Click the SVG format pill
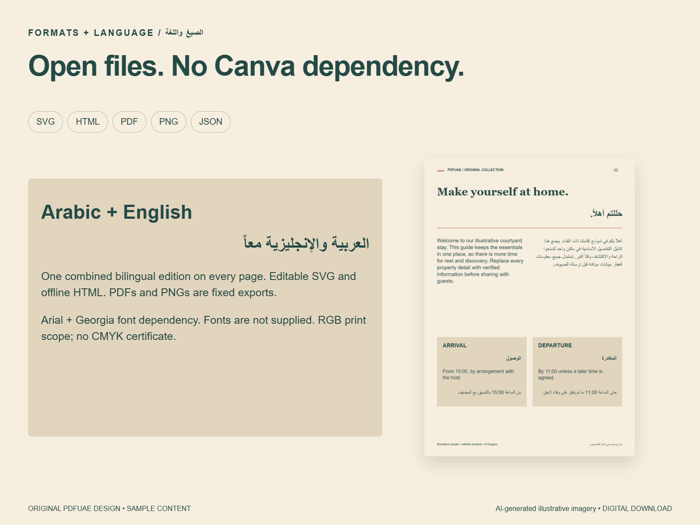The height and width of the screenshot is (525, 700). (45, 122)
